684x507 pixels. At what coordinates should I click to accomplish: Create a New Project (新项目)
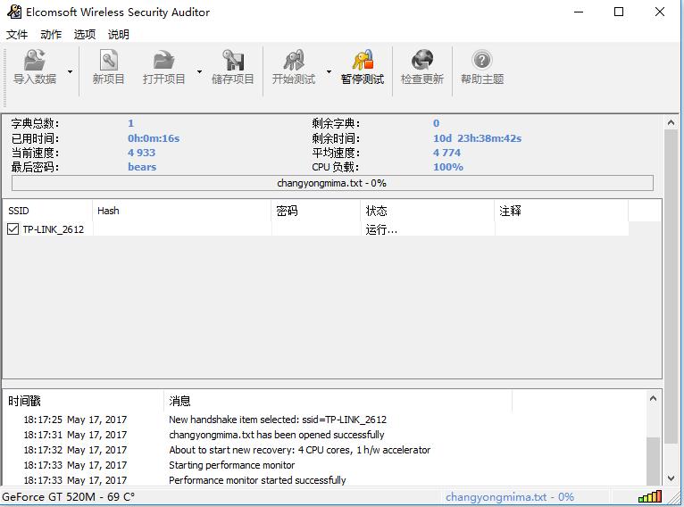[109, 67]
